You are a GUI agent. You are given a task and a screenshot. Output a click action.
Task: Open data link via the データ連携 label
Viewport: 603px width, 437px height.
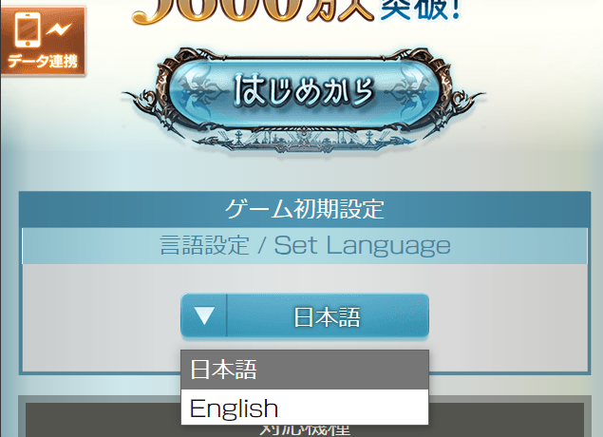[x=43, y=62]
